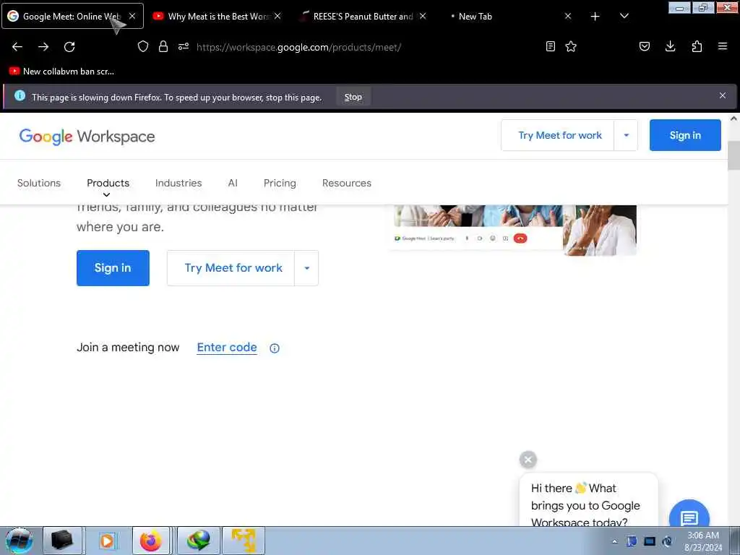Show site security padlock info
The image size is (740, 555).
pos(163,46)
